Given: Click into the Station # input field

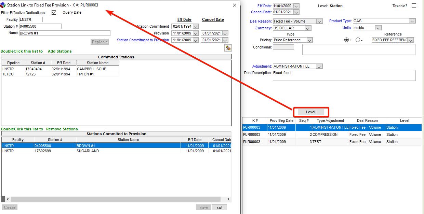Looking at the screenshot, I should click(40, 26).
